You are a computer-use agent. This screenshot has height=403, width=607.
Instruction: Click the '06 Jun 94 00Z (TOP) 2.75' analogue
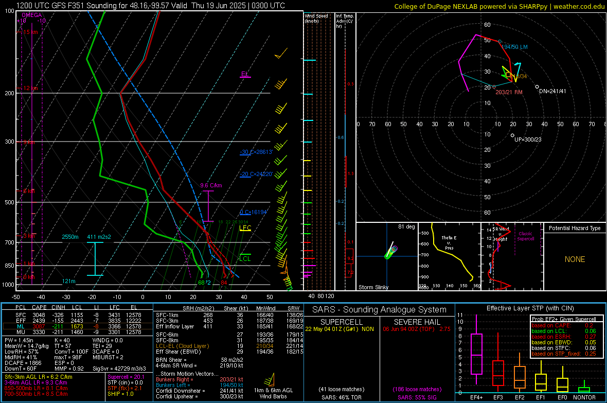(x=417, y=329)
